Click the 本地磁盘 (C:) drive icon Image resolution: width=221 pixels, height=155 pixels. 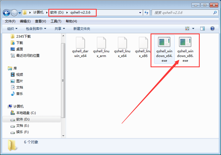point(13,113)
